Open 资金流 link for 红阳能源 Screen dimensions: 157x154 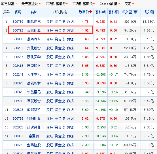60,118
